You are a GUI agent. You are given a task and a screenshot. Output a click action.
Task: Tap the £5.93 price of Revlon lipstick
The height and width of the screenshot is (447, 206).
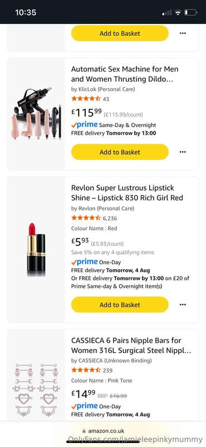(x=80, y=242)
